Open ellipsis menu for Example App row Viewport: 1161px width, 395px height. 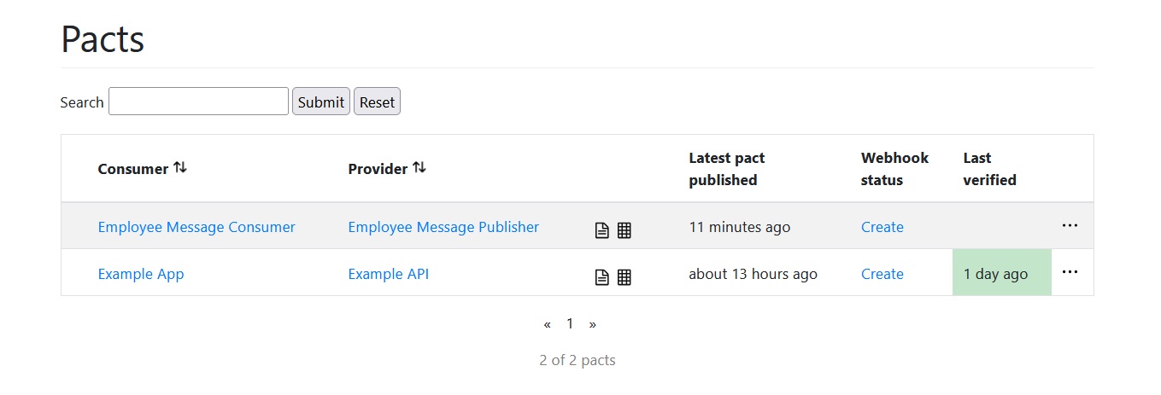(1070, 273)
